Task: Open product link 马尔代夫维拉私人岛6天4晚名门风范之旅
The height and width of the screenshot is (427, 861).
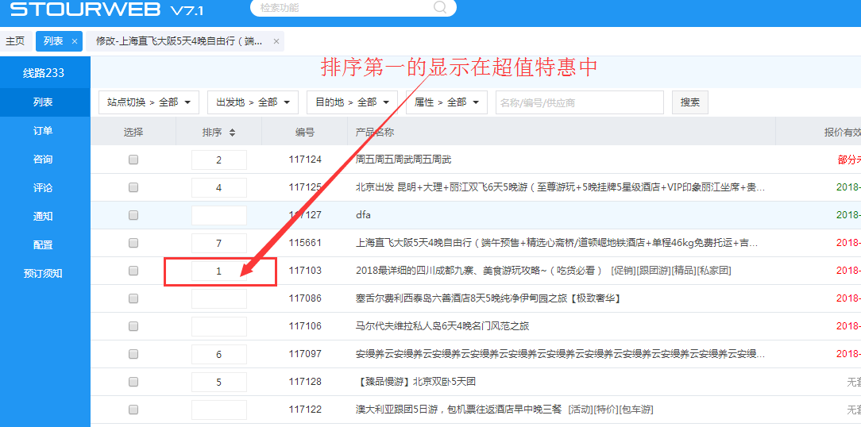Action: coord(442,326)
